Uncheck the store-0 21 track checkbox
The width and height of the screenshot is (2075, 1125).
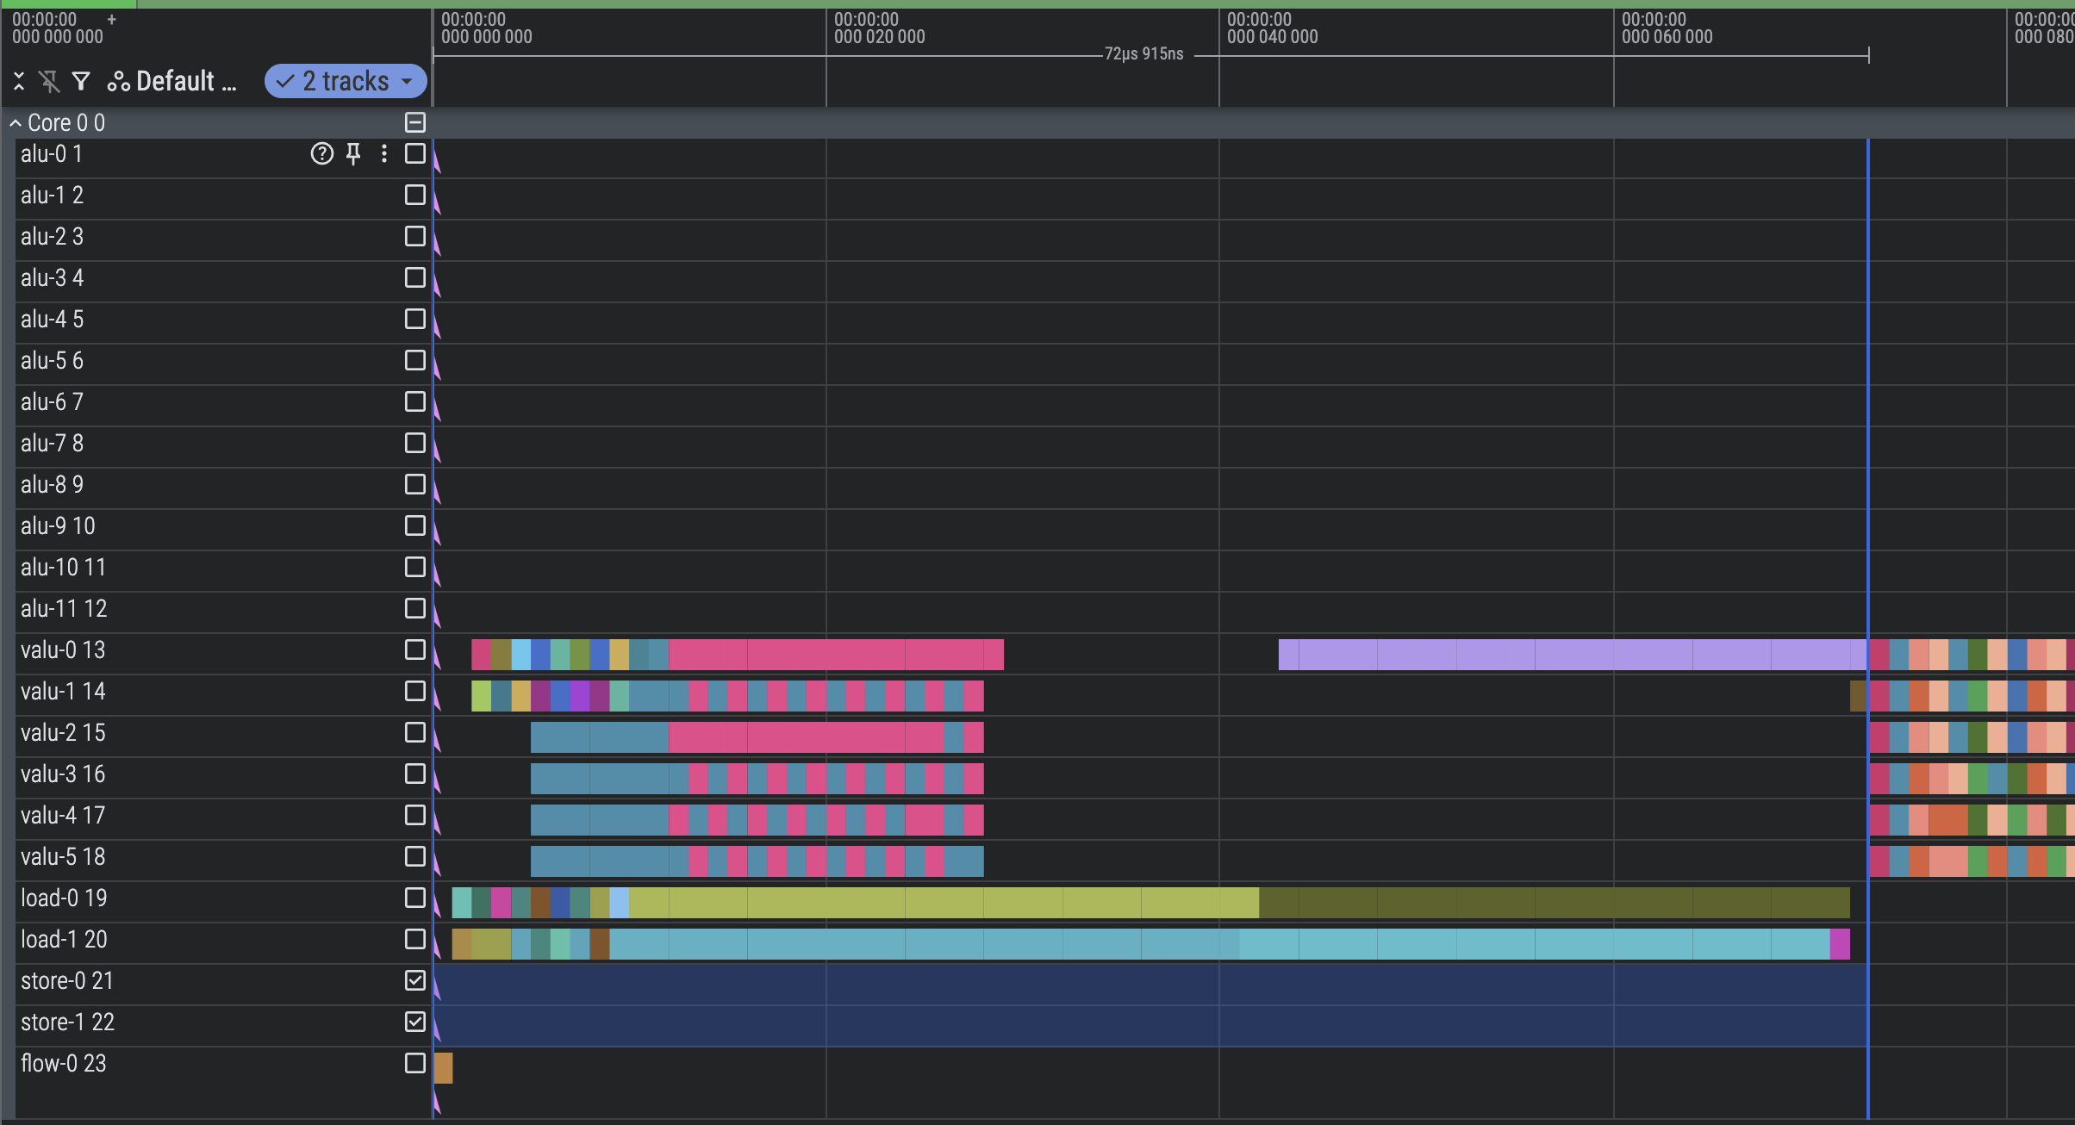click(415, 980)
